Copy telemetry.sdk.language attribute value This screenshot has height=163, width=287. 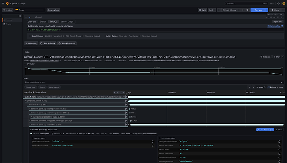[280, 158]
